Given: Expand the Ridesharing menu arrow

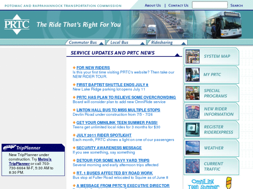Looking at the screenshot, I should (x=183, y=43).
